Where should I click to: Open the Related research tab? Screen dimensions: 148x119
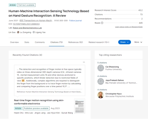99,42
